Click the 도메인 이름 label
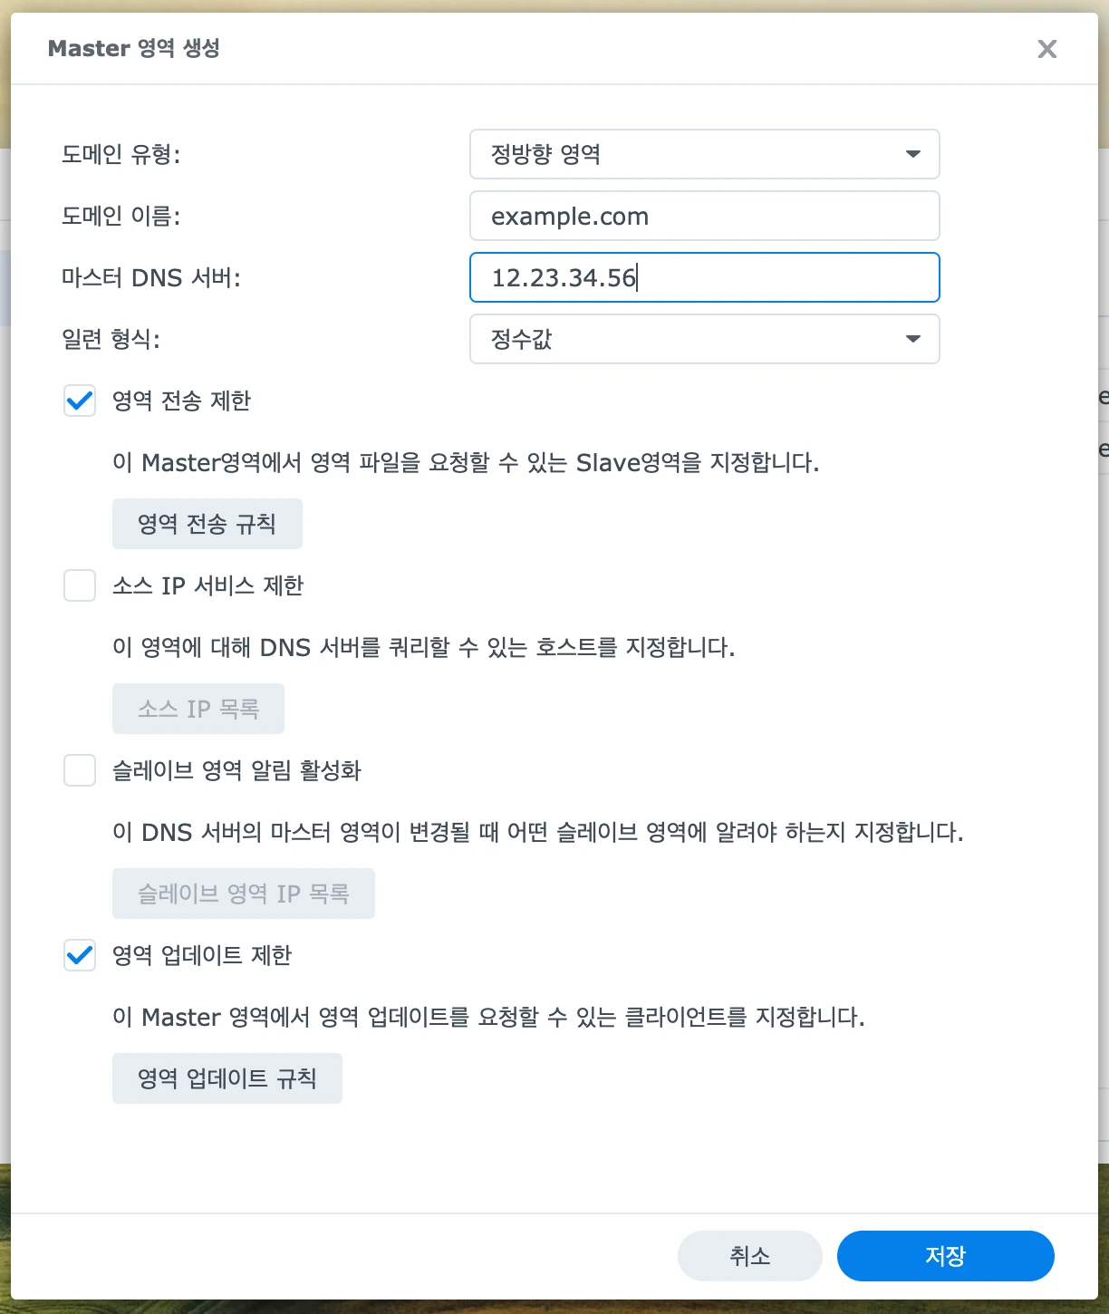The width and height of the screenshot is (1109, 1314). pyautogui.click(x=121, y=216)
